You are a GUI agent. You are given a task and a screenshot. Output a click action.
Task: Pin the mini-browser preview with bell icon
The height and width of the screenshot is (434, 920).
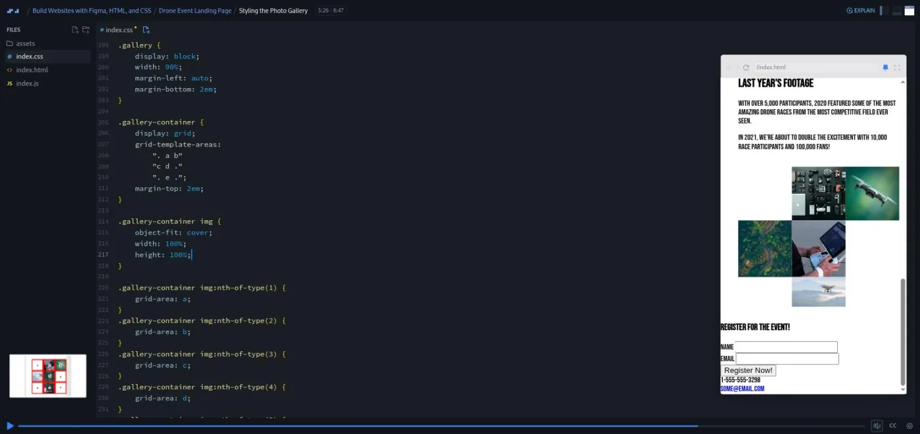(x=885, y=67)
